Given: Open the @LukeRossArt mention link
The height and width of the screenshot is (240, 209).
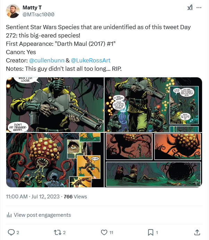Looking at the screenshot, I should pyautogui.click(x=90, y=60).
